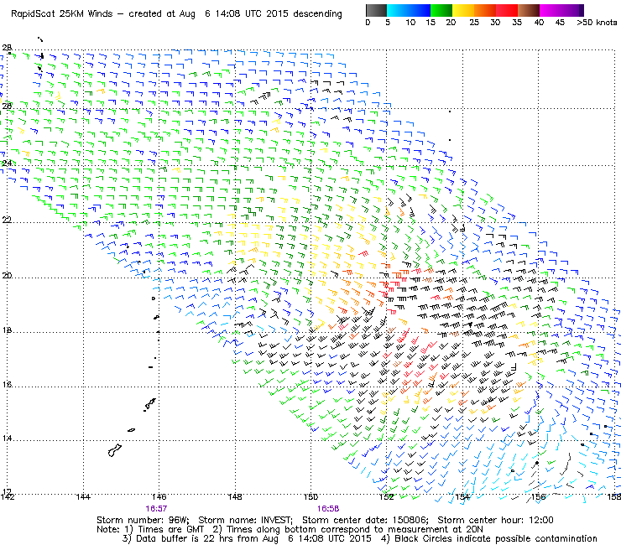The width and height of the screenshot is (621, 545).
Task: Select the dark purple 45-50 knots legend segment
Action: tap(572, 10)
